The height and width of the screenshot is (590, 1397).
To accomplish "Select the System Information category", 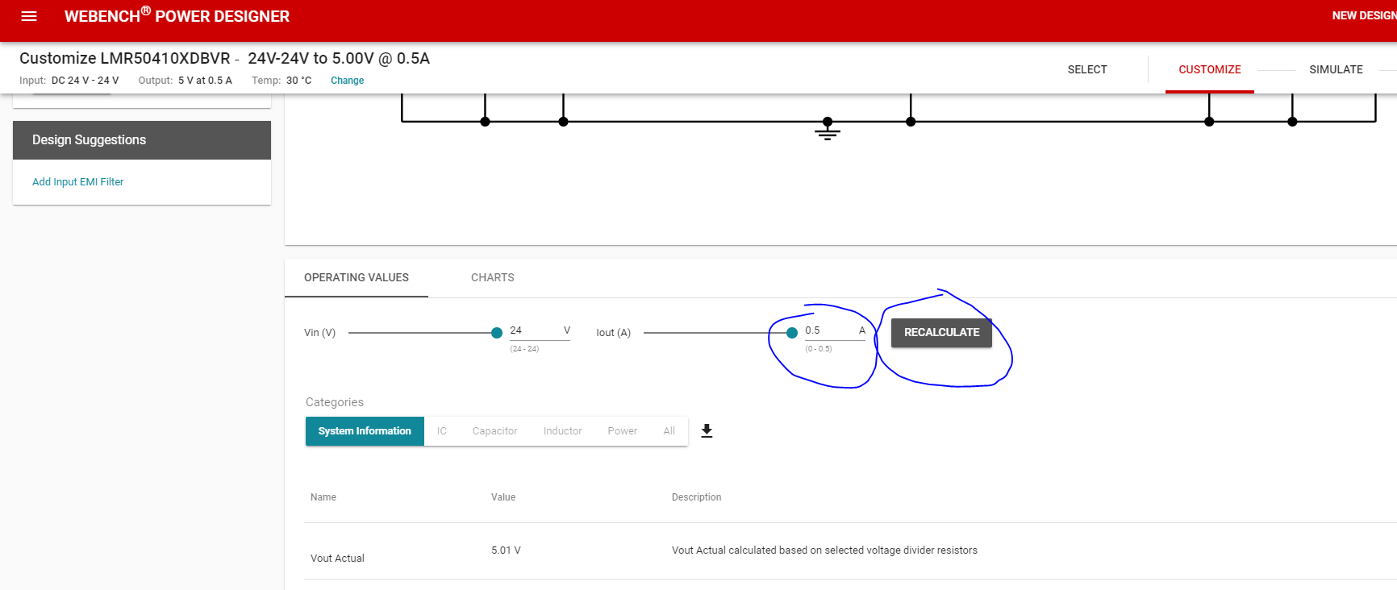I will click(365, 431).
